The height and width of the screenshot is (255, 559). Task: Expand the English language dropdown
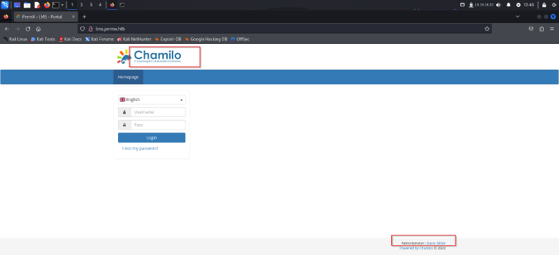[x=152, y=100]
